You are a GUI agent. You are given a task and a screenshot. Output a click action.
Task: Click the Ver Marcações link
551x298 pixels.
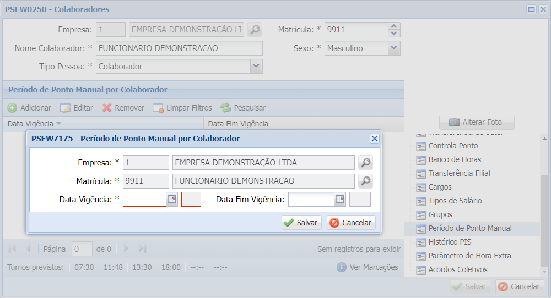click(368, 267)
